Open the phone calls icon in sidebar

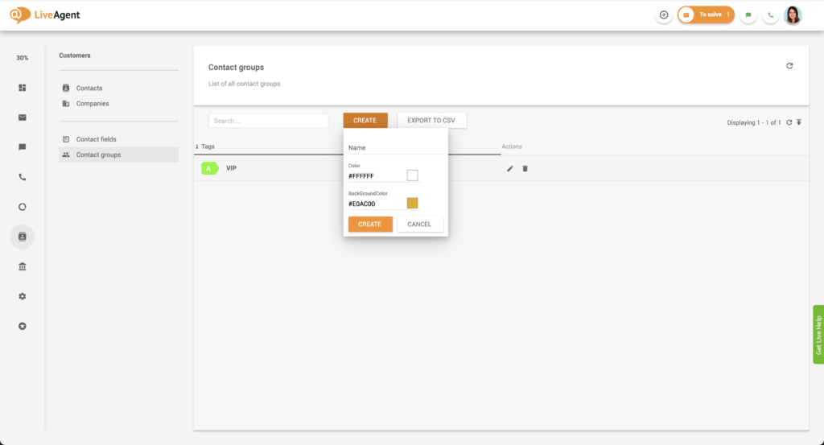[x=23, y=177]
